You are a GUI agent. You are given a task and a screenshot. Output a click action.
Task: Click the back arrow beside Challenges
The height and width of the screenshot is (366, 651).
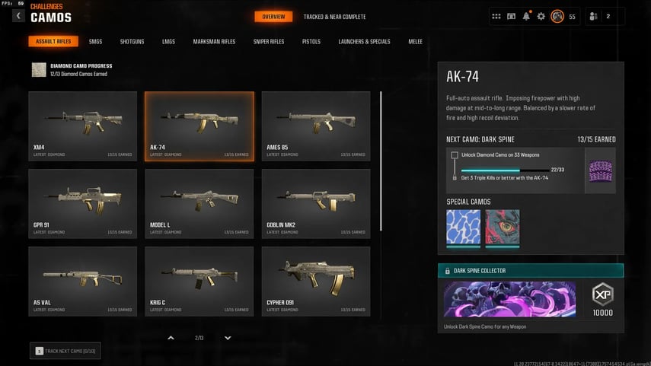pos(18,16)
